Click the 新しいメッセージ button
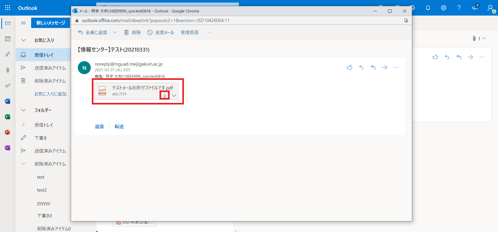The height and width of the screenshot is (232, 498). 51,23
